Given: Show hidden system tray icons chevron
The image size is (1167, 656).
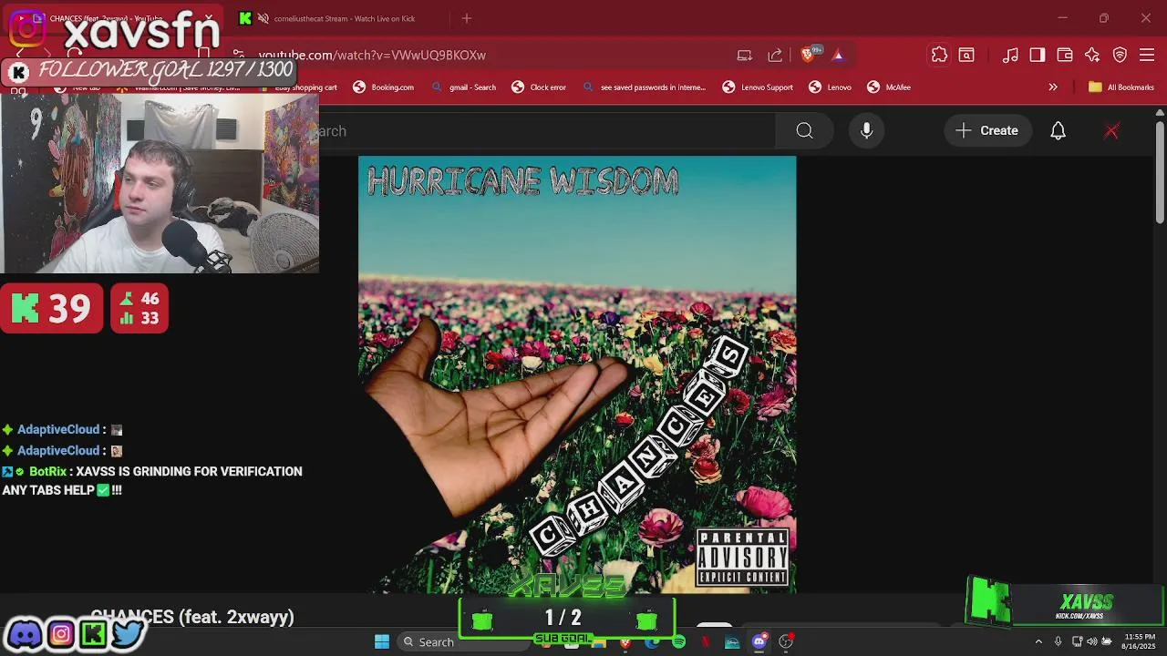Looking at the screenshot, I should [x=1038, y=642].
